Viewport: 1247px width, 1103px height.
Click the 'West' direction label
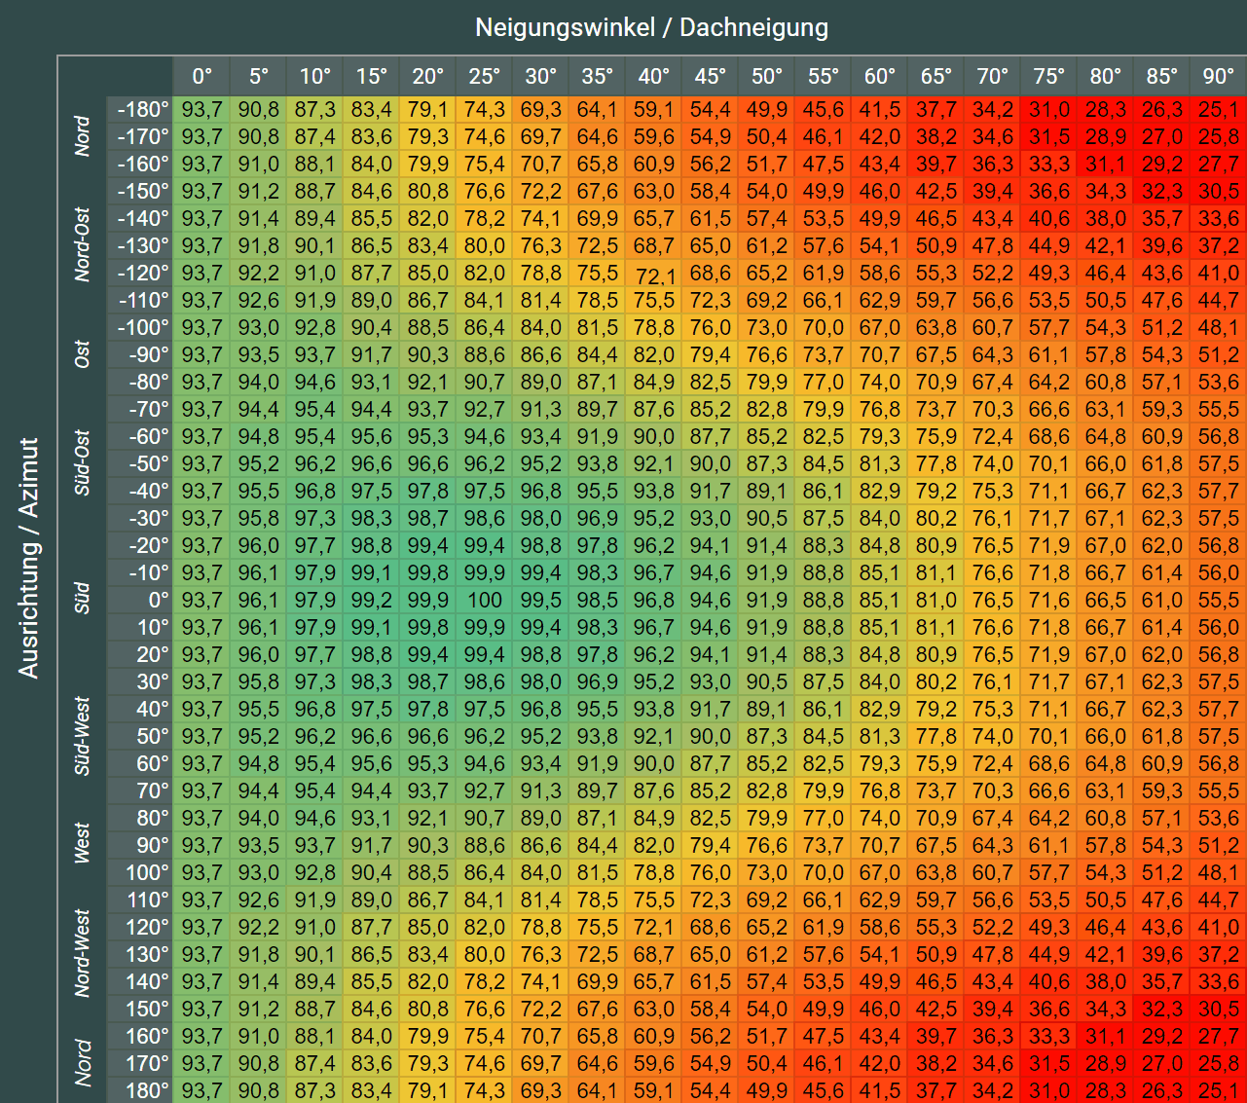point(83,844)
